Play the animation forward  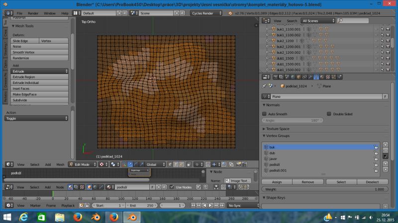tap(210, 206)
